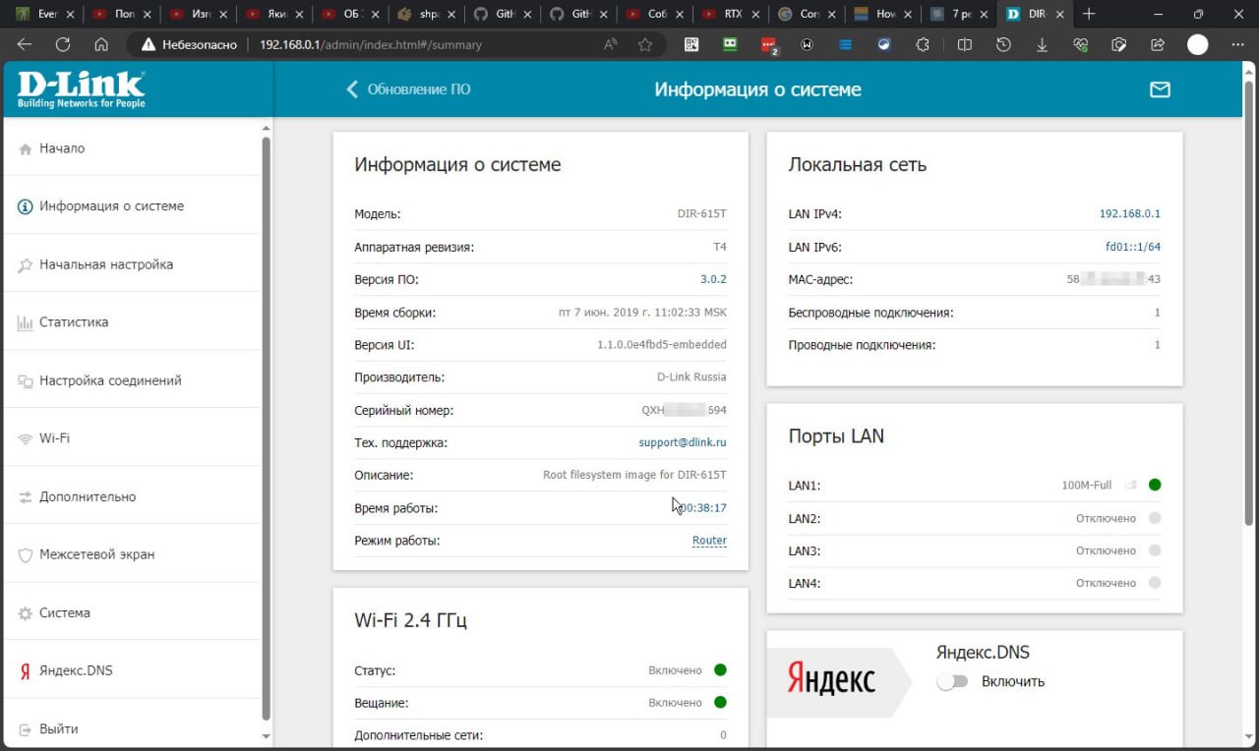Click the shield icon beside Межсетевой экран

pyautogui.click(x=26, y=554)
